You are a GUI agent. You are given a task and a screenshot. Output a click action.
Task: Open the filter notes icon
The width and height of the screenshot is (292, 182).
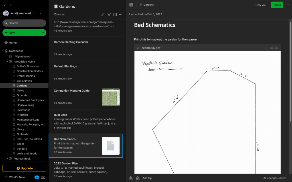point(109,15)
